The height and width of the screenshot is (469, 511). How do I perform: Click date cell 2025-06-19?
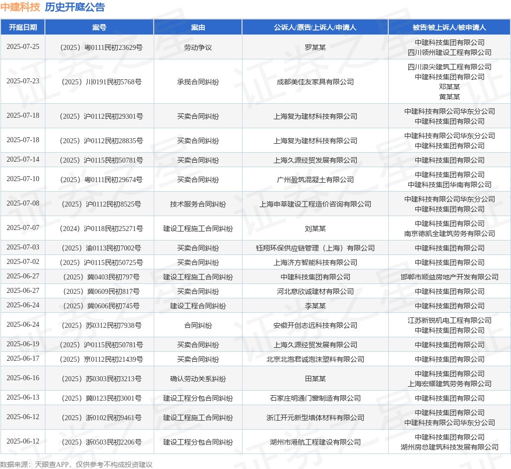[x=23, y=344]
